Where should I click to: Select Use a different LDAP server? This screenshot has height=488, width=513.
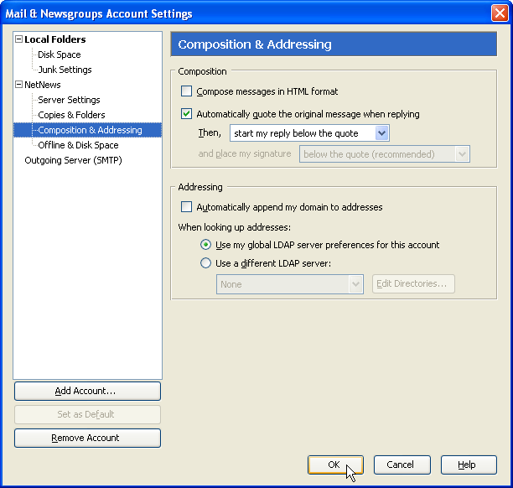tap(205, 262)
